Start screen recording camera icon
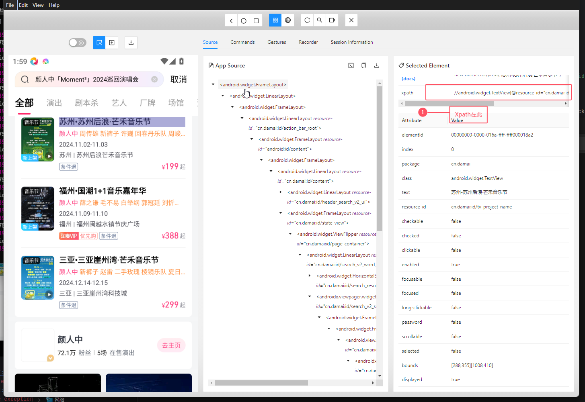585x402 pixels. 332,20
